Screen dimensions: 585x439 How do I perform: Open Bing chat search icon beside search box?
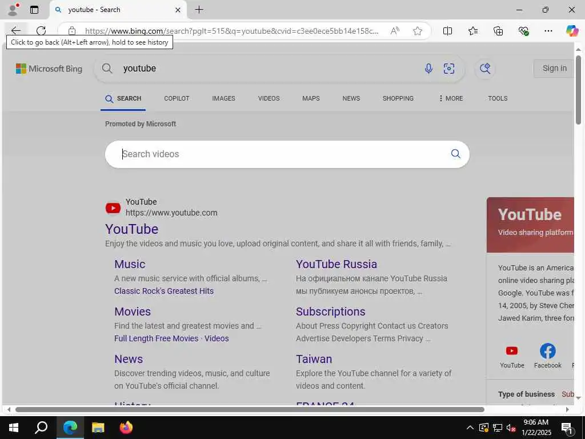click(485, 69)
